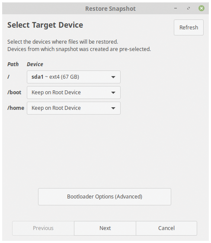Open Bootloader Options (Advanced)

(105, 197)
